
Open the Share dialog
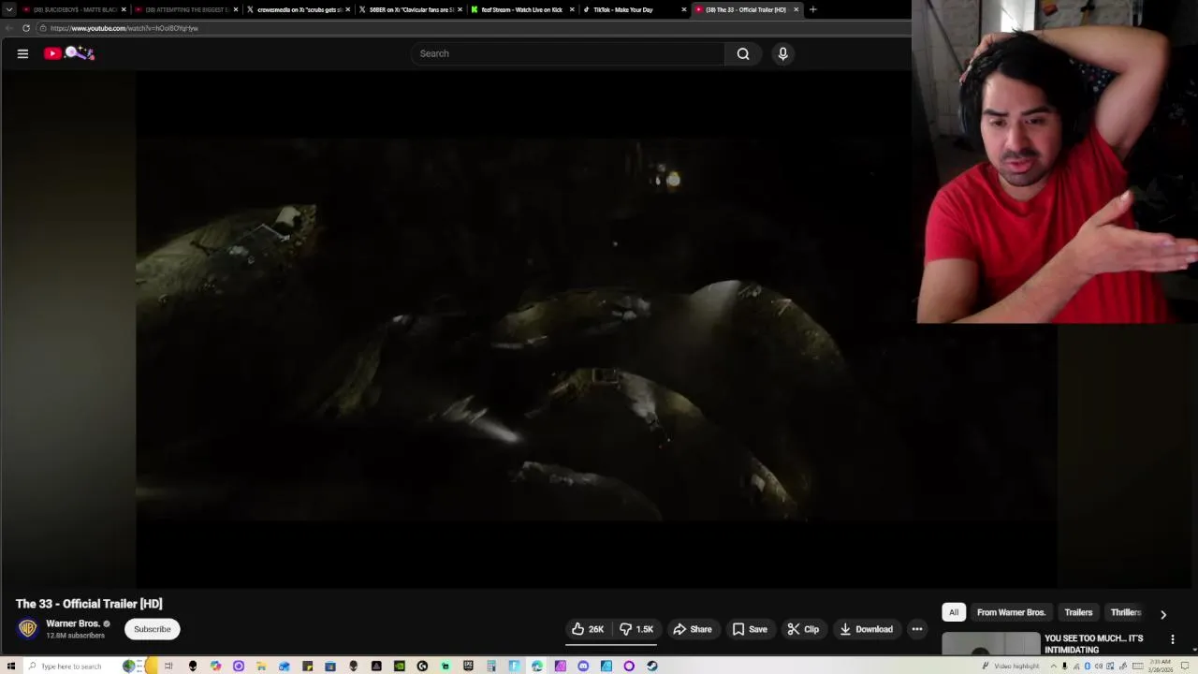693,629
